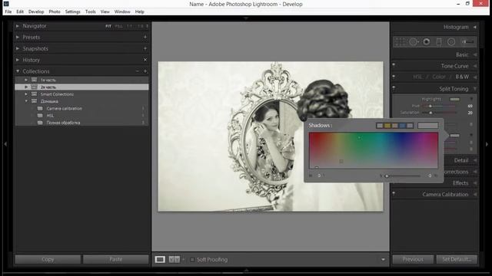Click the Set Default button
The width and height of the screenshot is (492, 276).
[x=457, y=259]
